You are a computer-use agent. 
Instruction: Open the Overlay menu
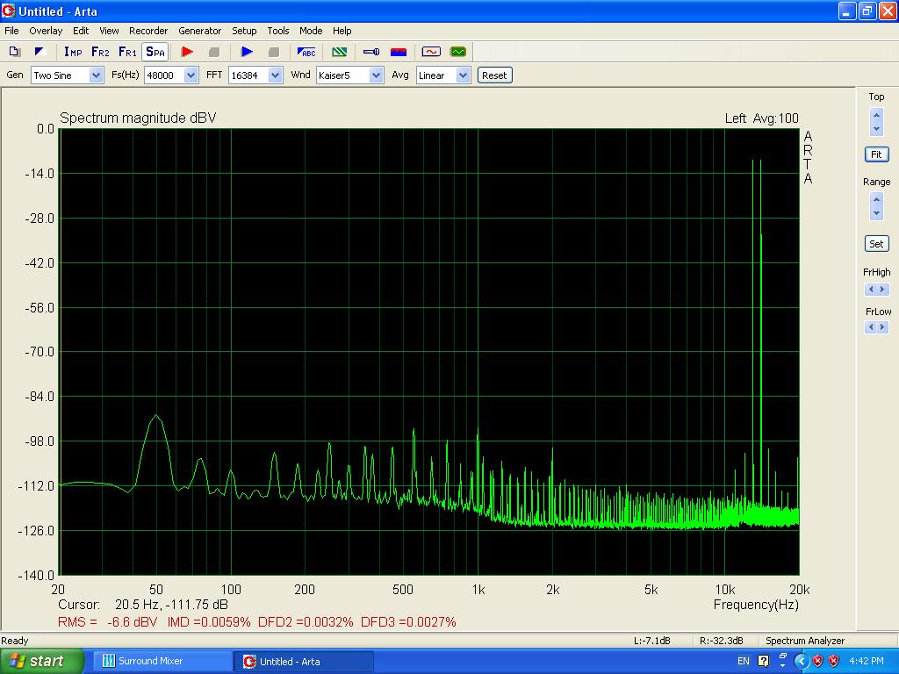46,31
